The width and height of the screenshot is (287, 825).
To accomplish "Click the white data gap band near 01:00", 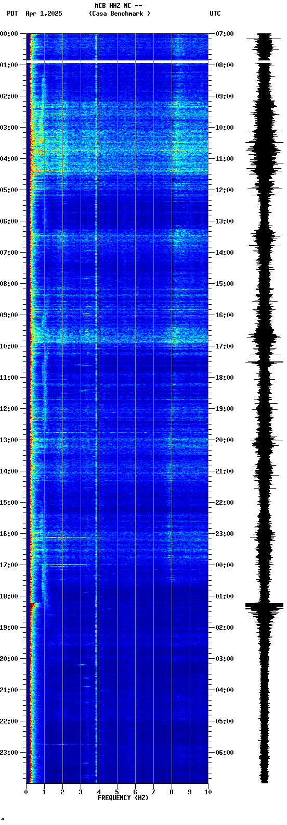I will click(117, 62).
